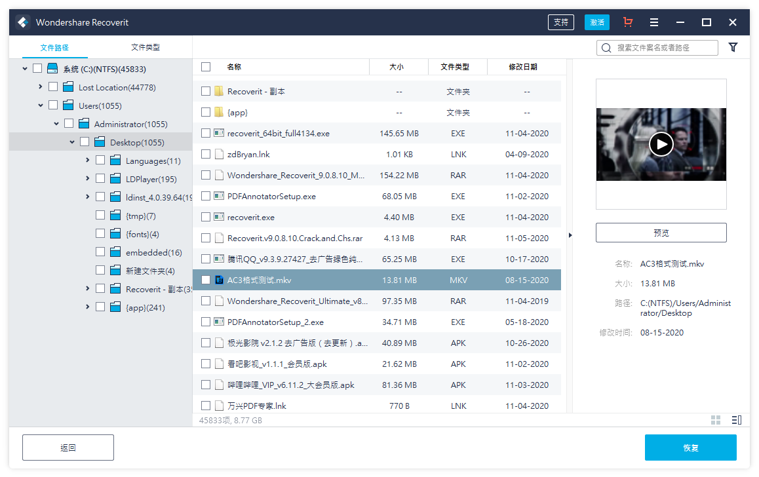This screenshot has height=477, width=759.
Task: Click the recoverit.exe file icon
Action: (x=219, y=217)
